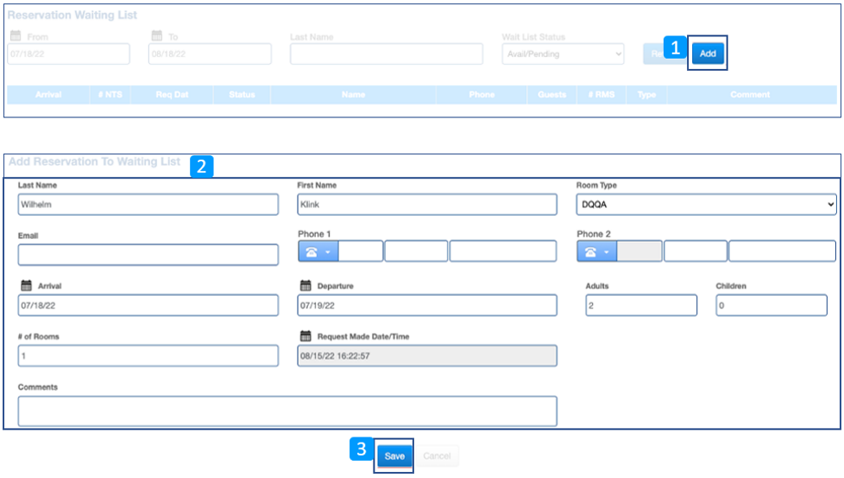Click Request Made Date/Time calendar icon
This screenshot has height=478, width=844.
[305, 336]
